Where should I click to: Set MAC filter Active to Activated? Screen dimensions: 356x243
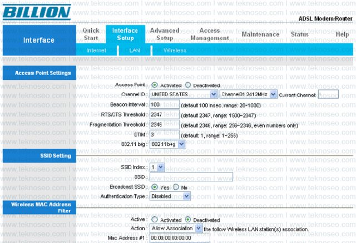pos(155,220)
